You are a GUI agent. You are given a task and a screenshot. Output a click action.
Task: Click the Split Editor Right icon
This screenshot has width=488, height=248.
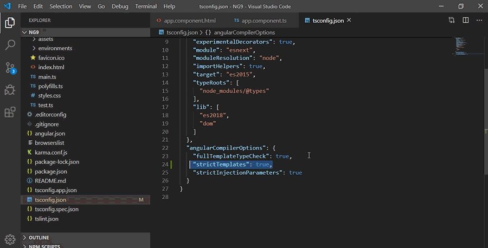(465, 21)
